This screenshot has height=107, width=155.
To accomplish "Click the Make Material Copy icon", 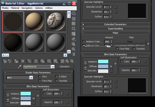I will pos(29,61).
